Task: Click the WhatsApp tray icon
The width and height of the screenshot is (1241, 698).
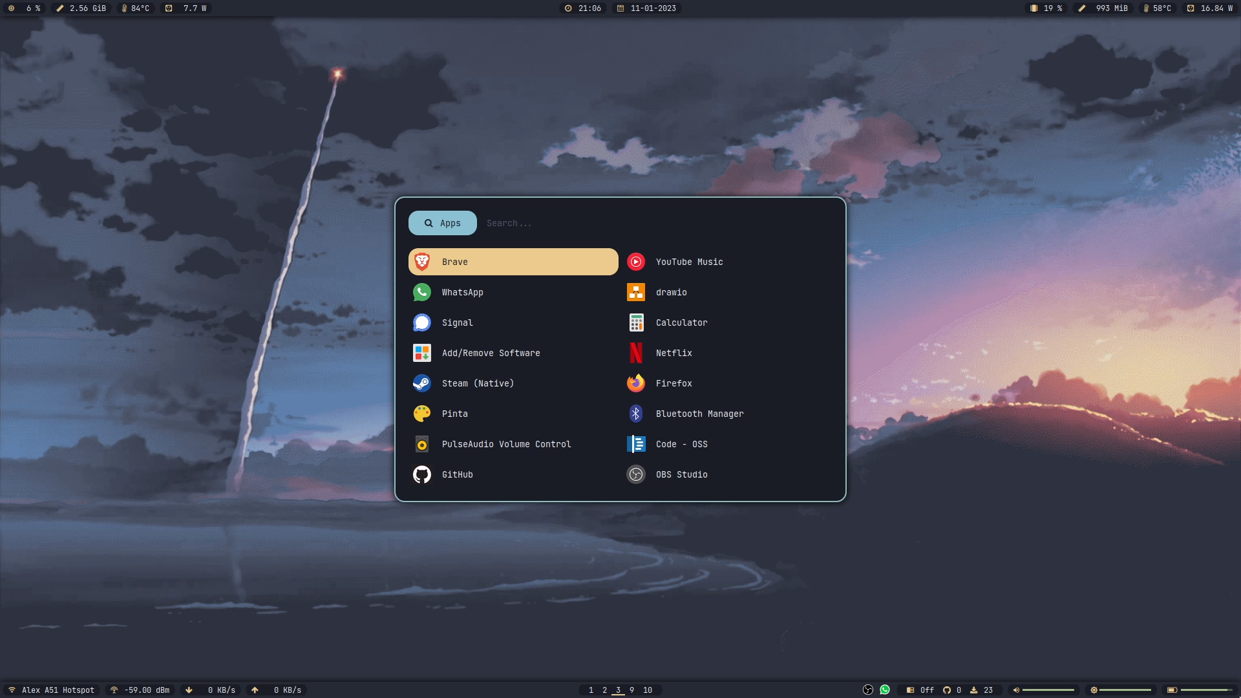Action: pos(885,690)
